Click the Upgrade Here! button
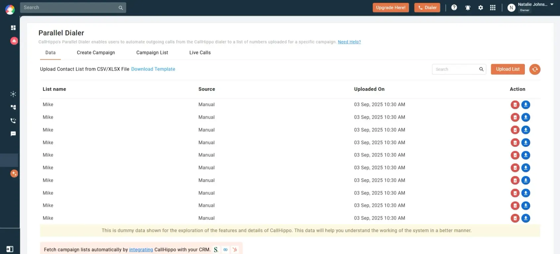 tap(391, 8)
